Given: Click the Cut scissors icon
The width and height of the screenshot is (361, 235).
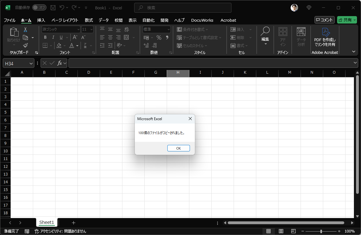Looking at the screenshot, I should tap(25, 29).
